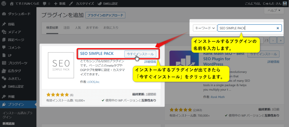Click the 最終更新: 2週間前 text
Viewport: 289px width, 127px height.
click(x=144, y=94)
